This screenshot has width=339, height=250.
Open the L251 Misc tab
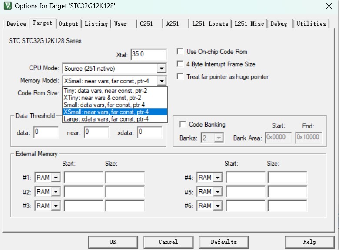[x=249, y=23]
